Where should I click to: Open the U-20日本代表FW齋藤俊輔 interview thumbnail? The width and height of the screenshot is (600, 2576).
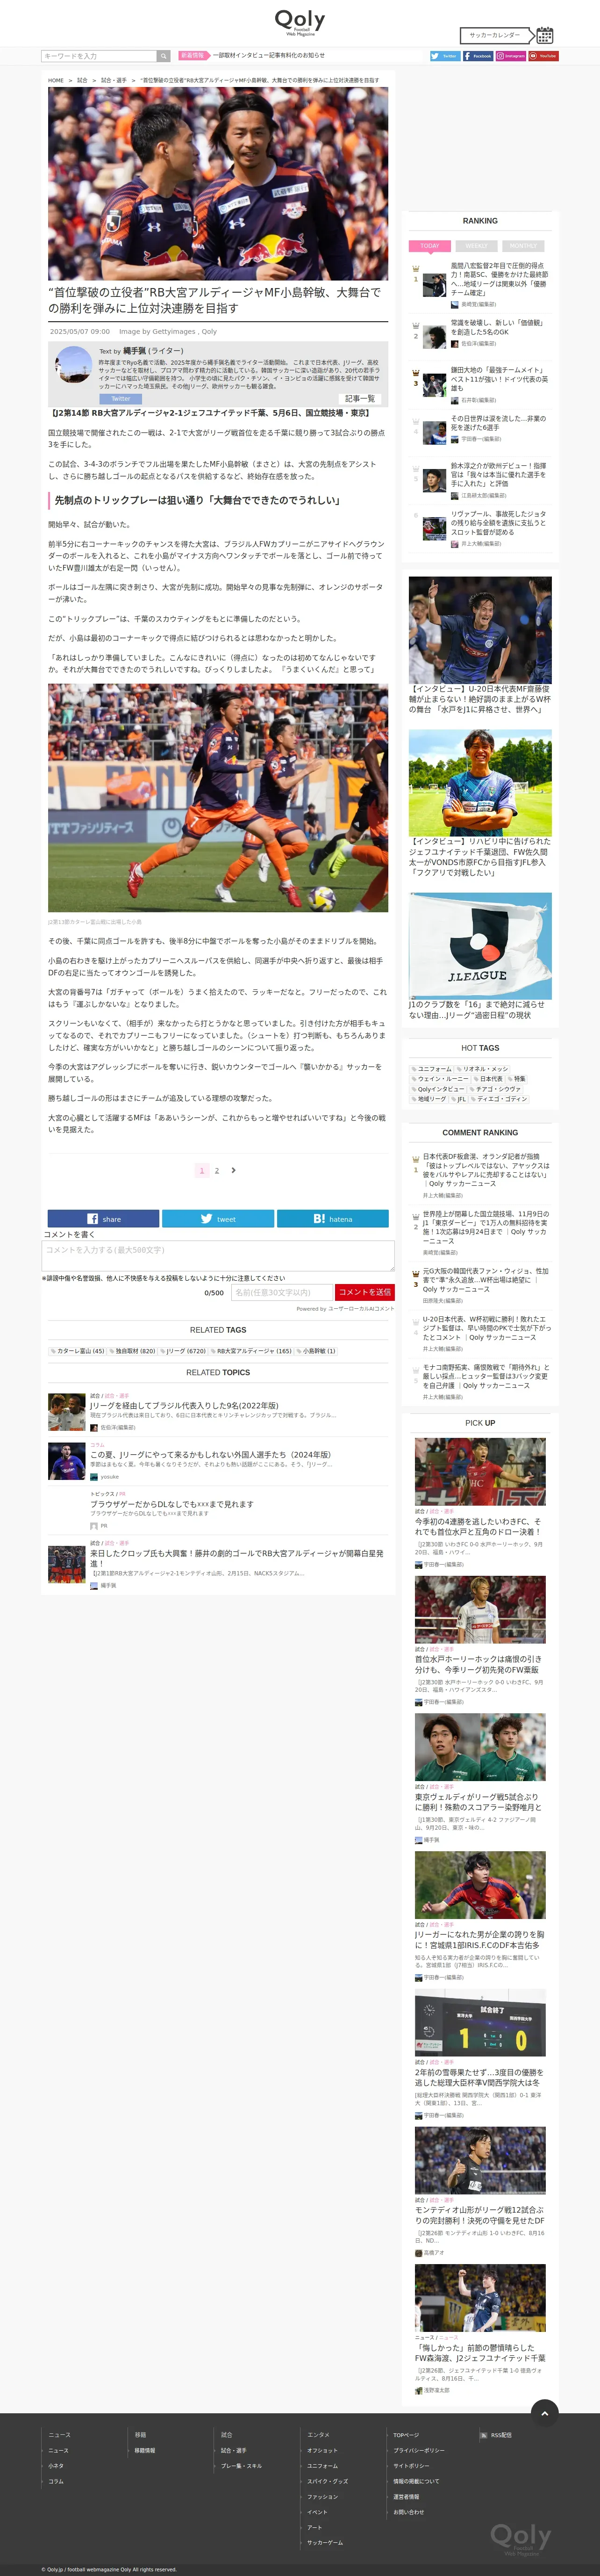tap(480, 630)
